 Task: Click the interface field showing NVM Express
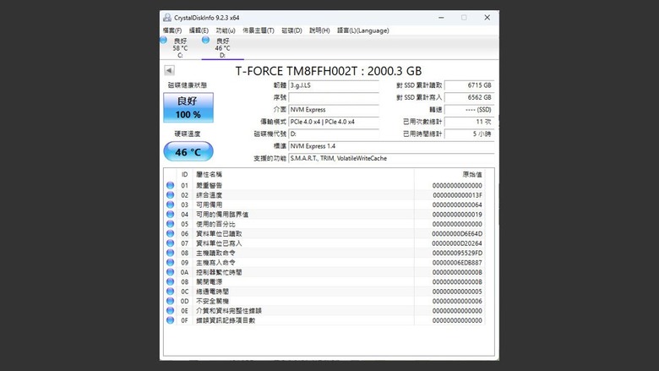coord(334,110)
